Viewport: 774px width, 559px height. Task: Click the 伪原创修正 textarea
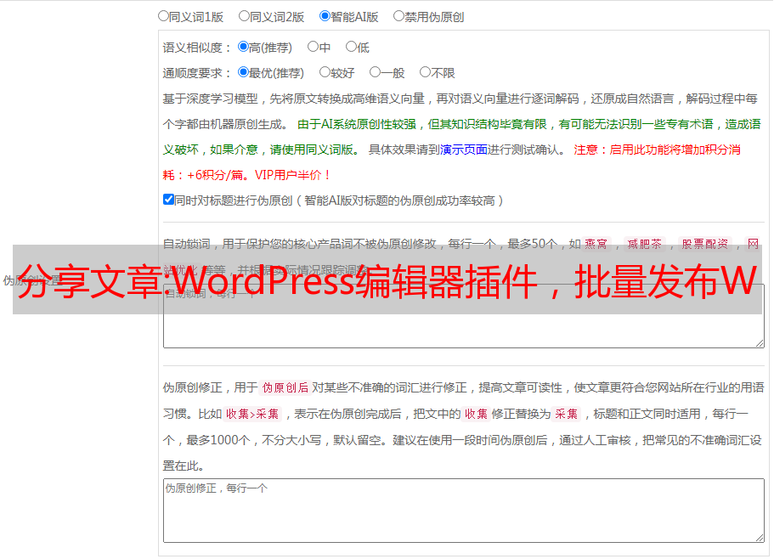(464, 511)
